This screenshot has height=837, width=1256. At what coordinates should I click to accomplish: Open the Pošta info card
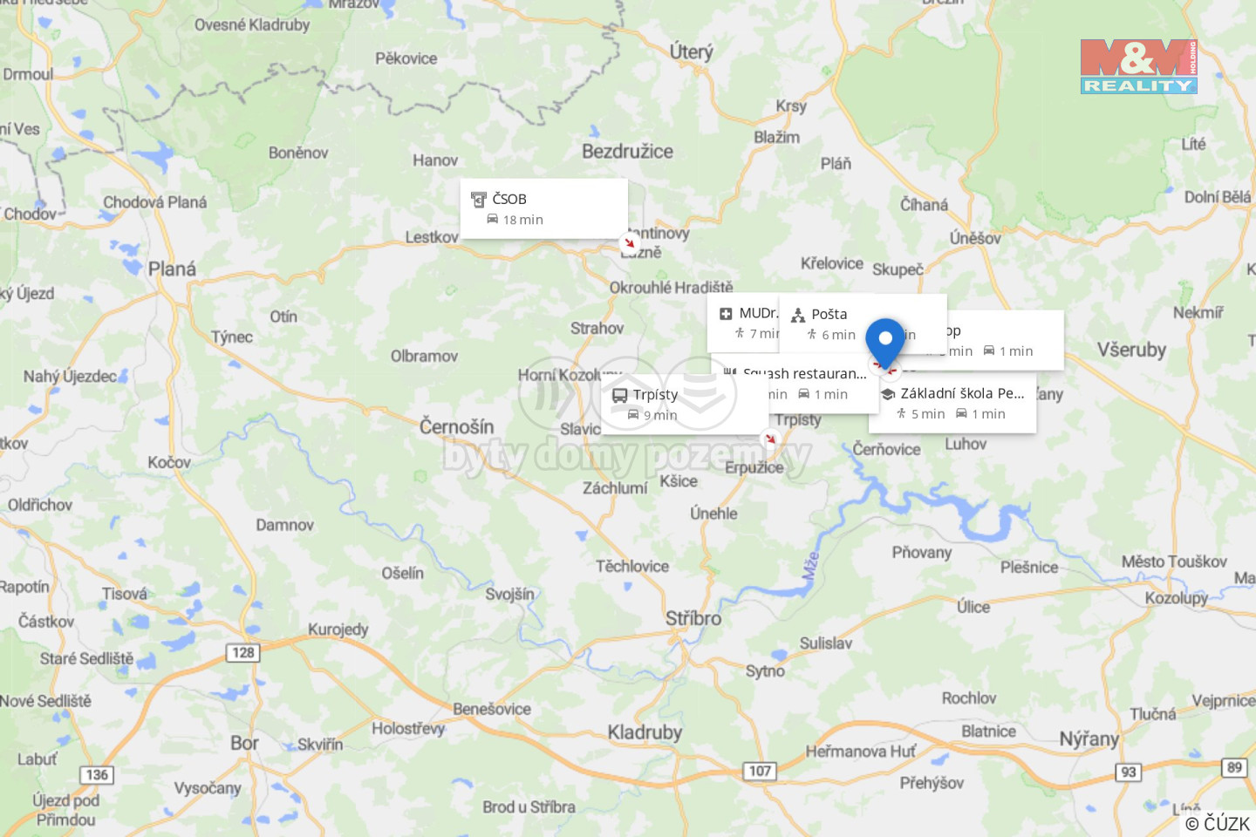coord(863,323)
